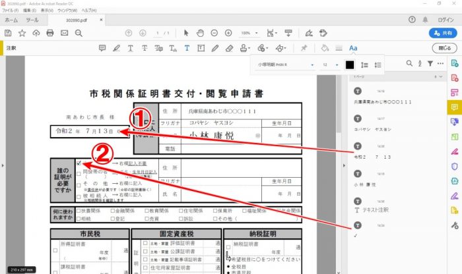This screenshot has width=462, height=274.
Task: Choose the blue Add text comment tool
Action: point(187,48)
